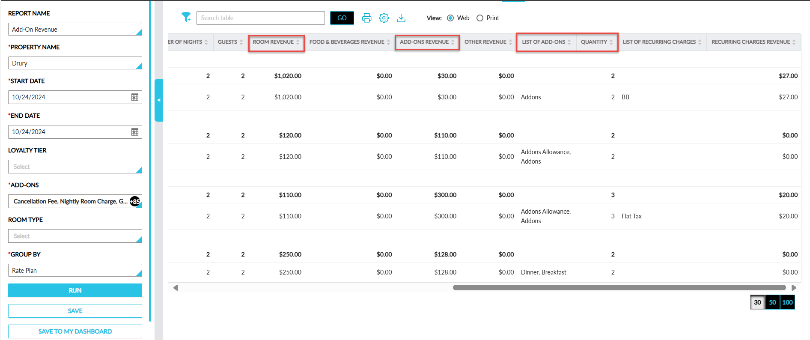Viewport: 810px width, 340px height.
Task: Sort by Room Revenue column arrows
Action: tap(298, 42)
